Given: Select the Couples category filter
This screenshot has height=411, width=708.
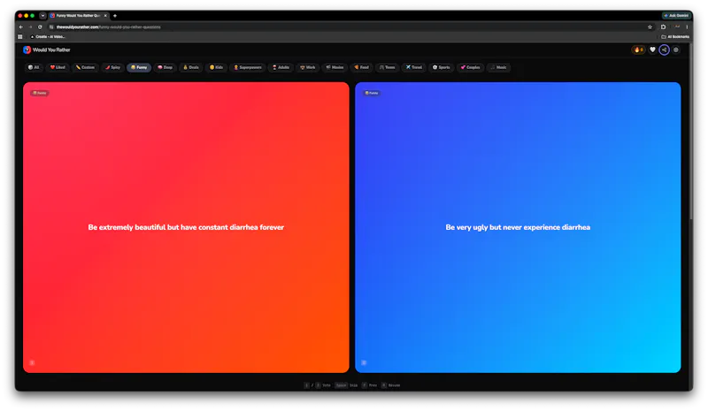Looking at the screenshot, I should (x=470, y=67).
